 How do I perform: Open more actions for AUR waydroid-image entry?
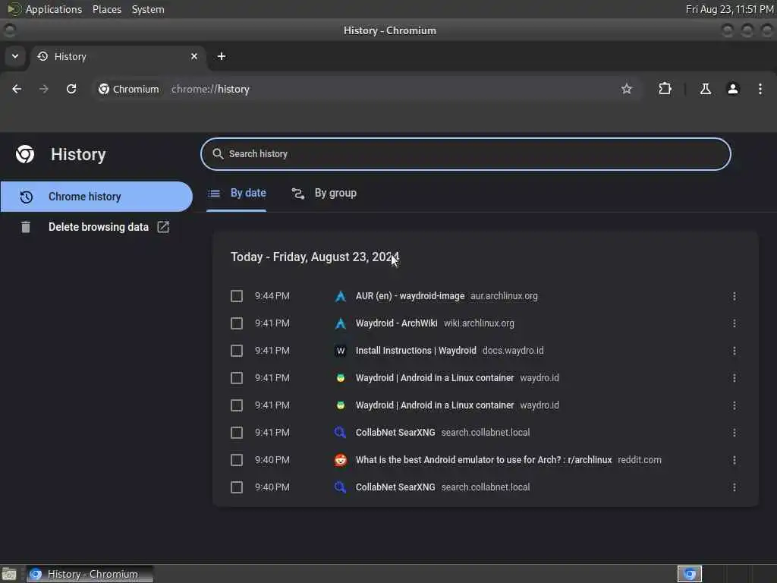(735, 296)
